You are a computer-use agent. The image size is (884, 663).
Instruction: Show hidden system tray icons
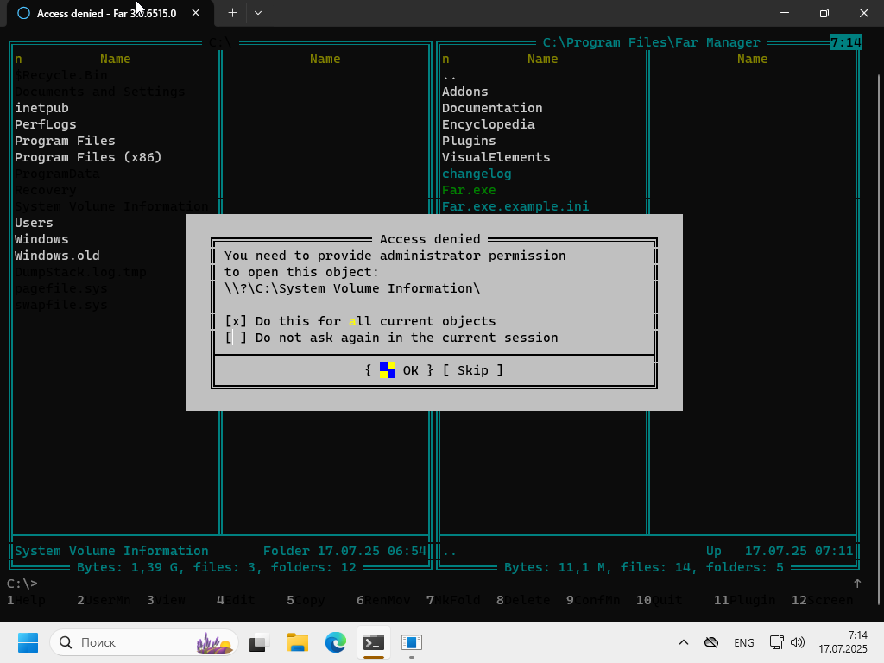point(684,642)
